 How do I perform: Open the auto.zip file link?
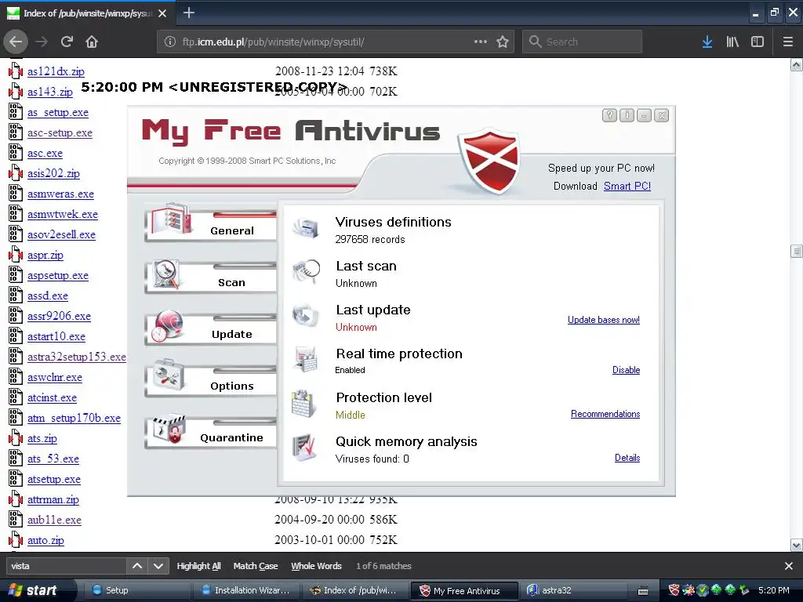pyautogui.click(x=45, y=540)
